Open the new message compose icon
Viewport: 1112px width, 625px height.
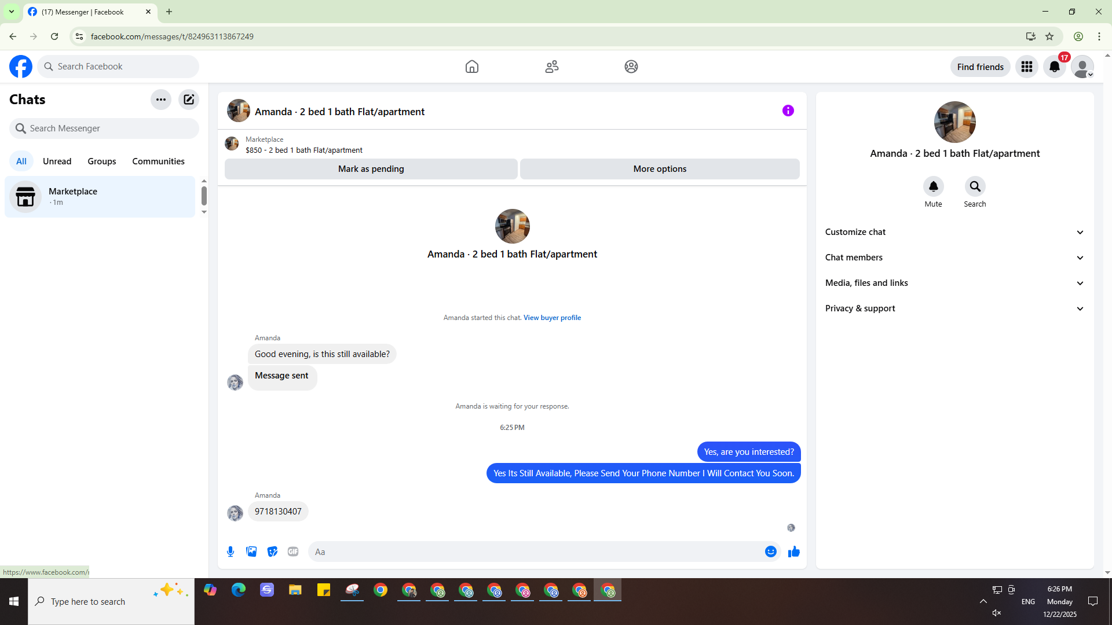point(189,100)
